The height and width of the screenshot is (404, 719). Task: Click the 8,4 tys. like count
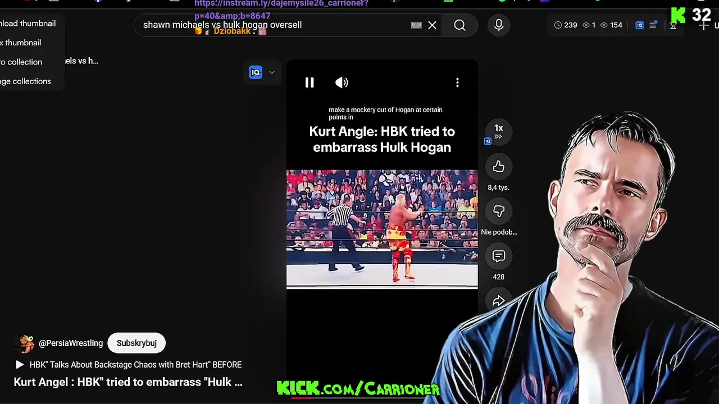pyautogui.click(x=499, y=187)
